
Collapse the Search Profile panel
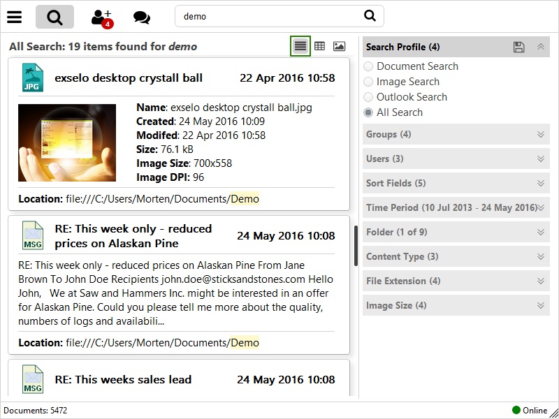[x=540, y=47]
